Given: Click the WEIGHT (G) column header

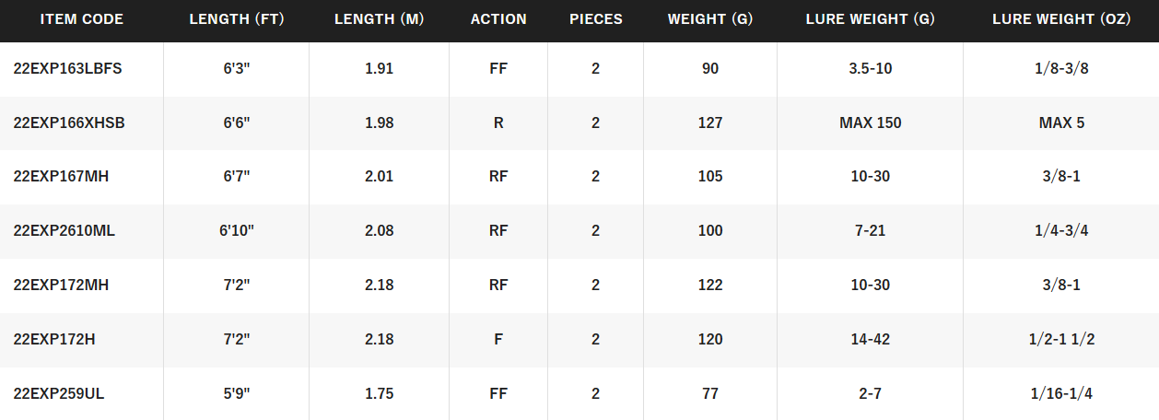Looking at the screenshot, I should coord(710,18).
